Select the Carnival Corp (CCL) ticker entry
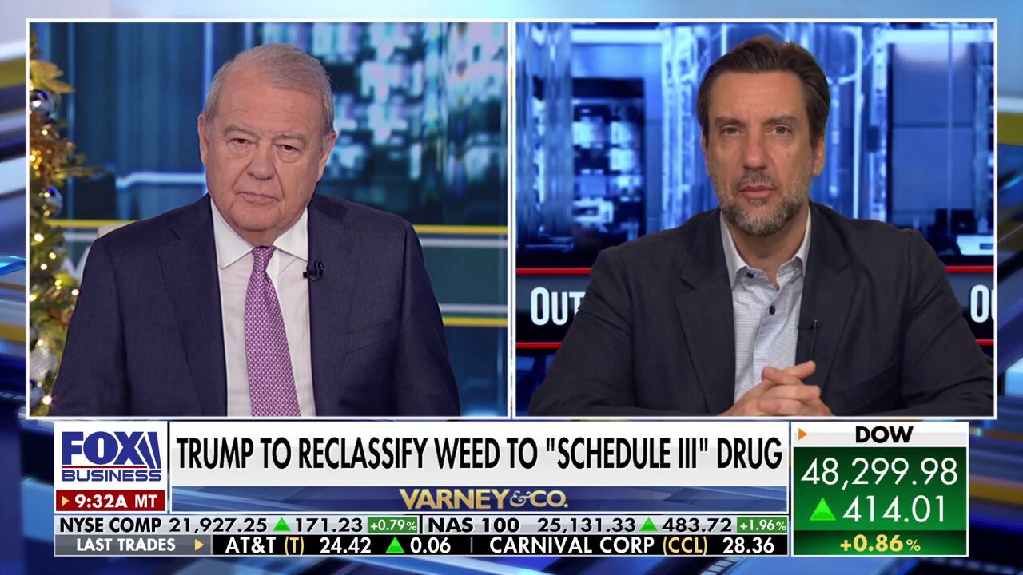 pos(631,545)
